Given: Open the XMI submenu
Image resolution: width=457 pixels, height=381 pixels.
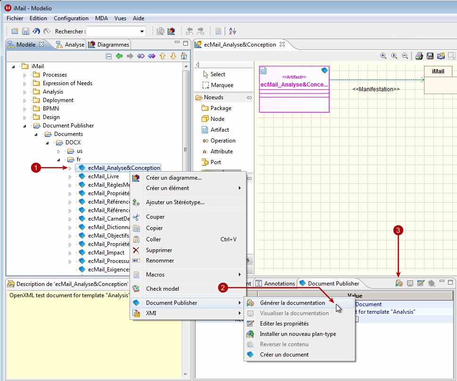Looking at the screenshot, I should point(188,313).
